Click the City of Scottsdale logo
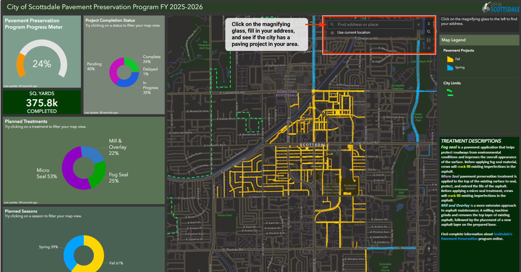521x272 pixels. pyautogui.click(x=500, y=7)
